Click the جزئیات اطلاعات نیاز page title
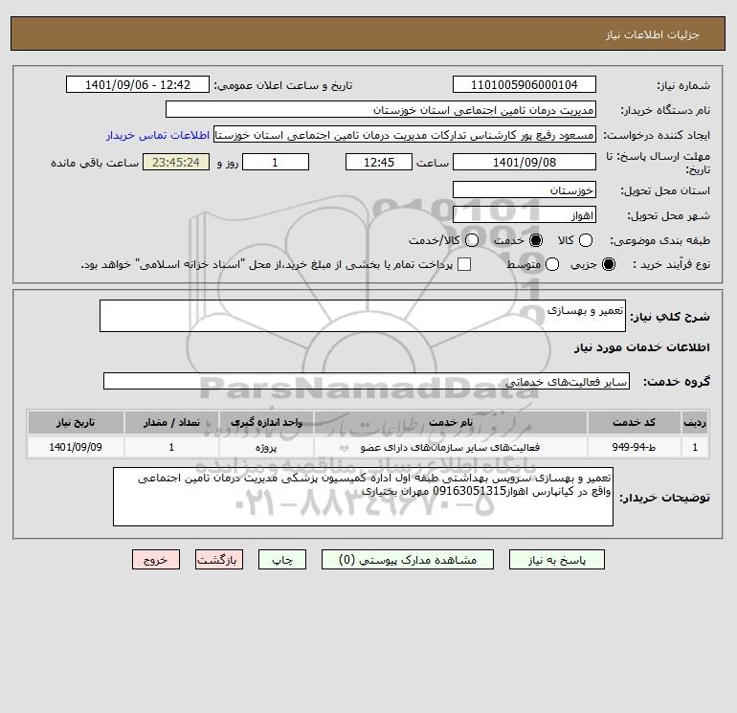This screenshot has height=713, width=737. point(653,34)
